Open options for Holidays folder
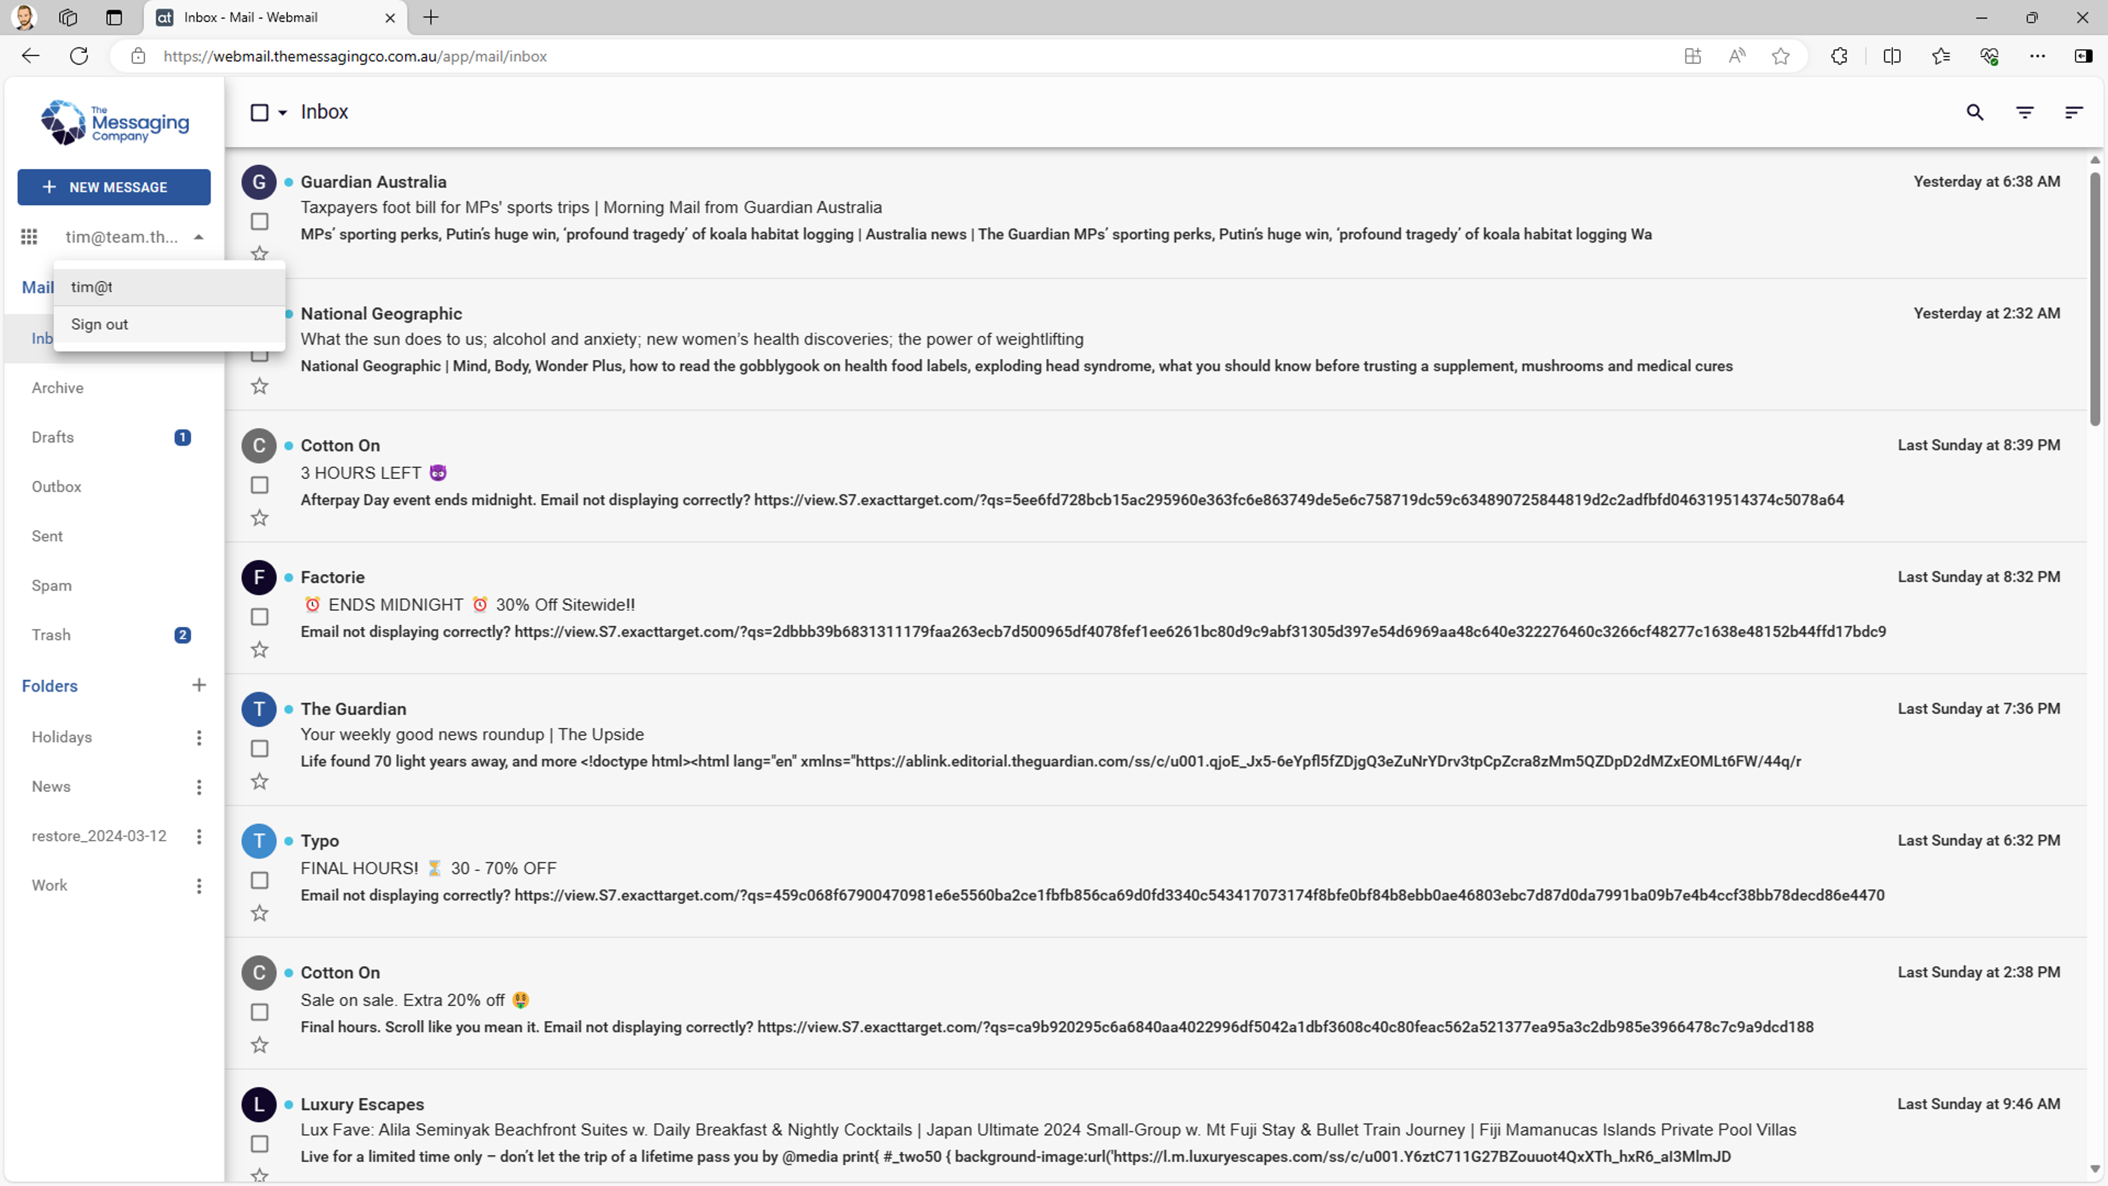 pos(199,737)
